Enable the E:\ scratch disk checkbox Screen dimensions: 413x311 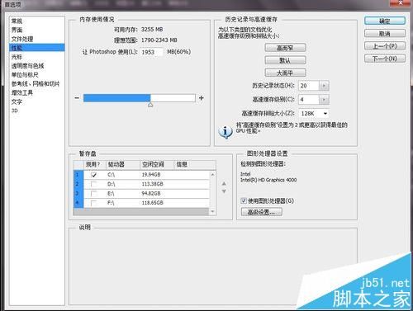94,194
